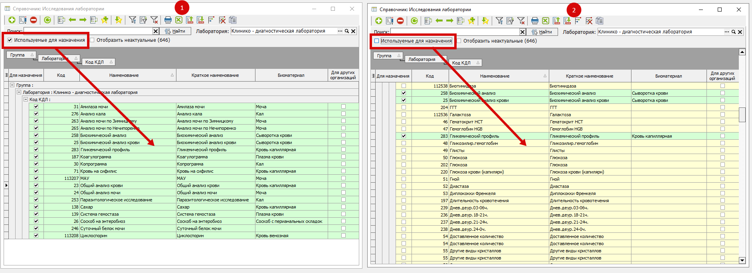This screenshot has width=752, height=273.
Task: Click 'Лаборатория' grouping chip in right window
Action: pyautogui.click(x=426, y=59)
